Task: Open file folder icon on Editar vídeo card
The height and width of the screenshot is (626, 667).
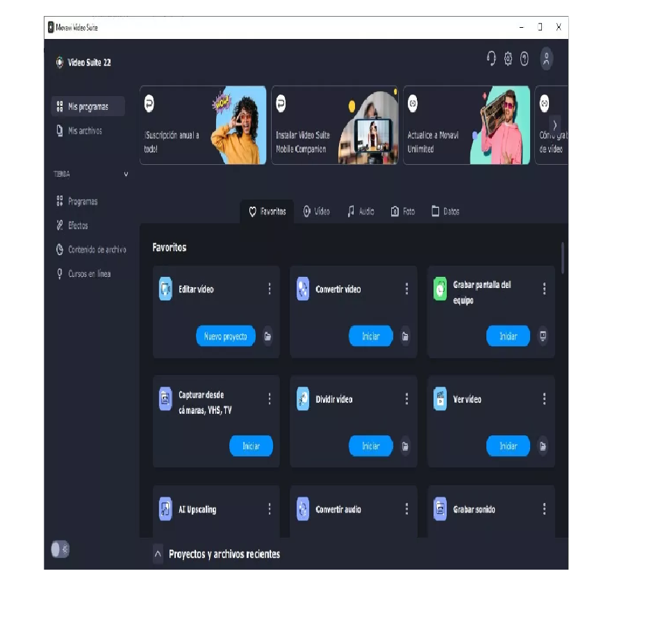Action: [267, 337]
